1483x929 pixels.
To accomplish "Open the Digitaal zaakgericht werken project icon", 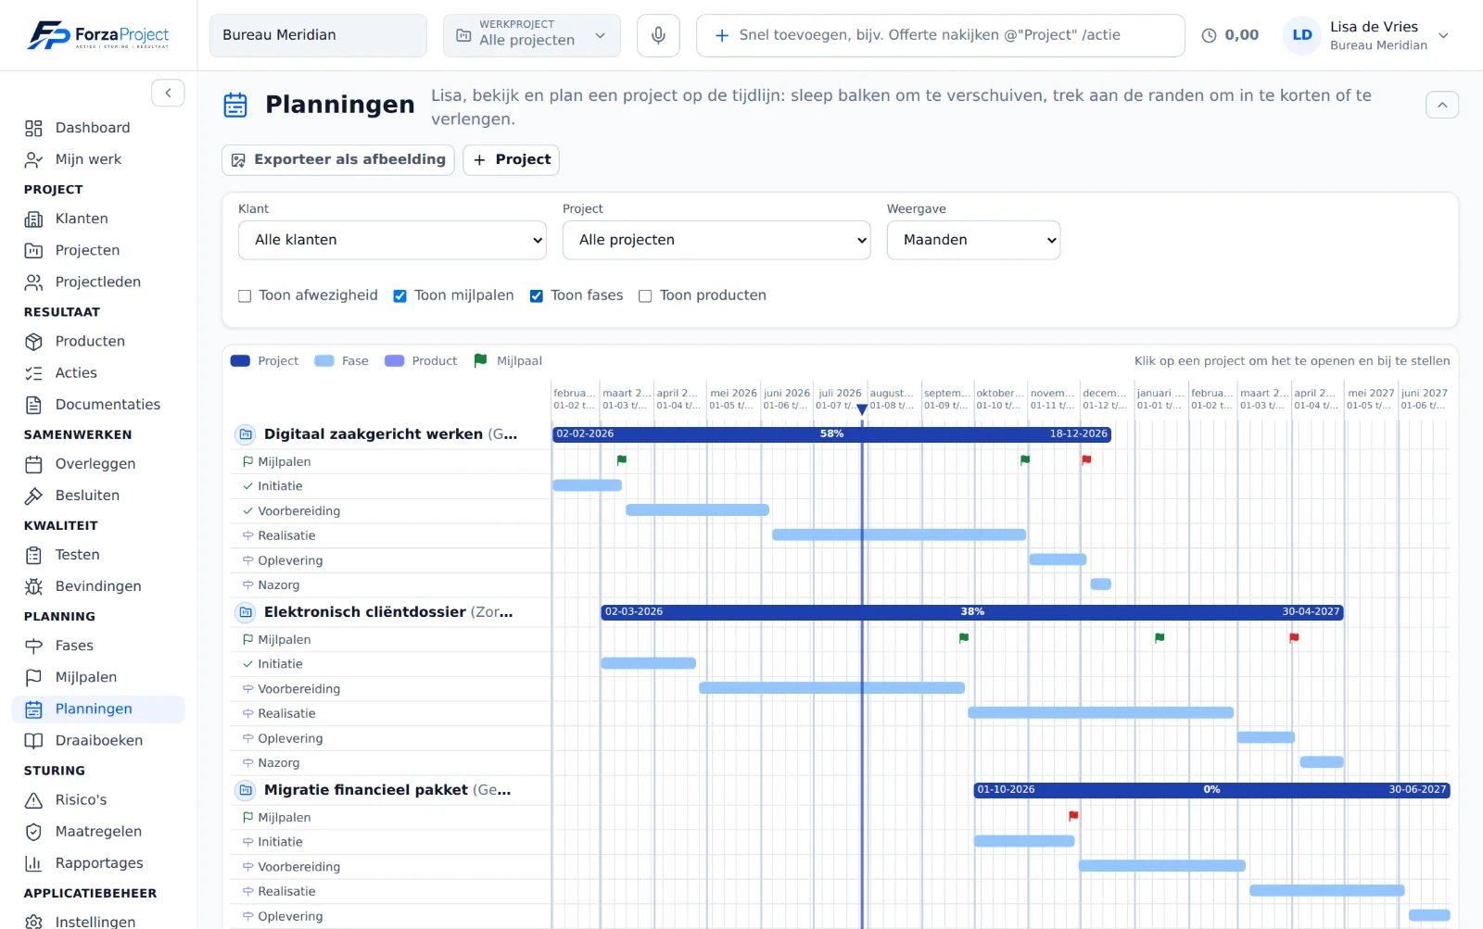I will pyautogui.click(x=246, y=433).
